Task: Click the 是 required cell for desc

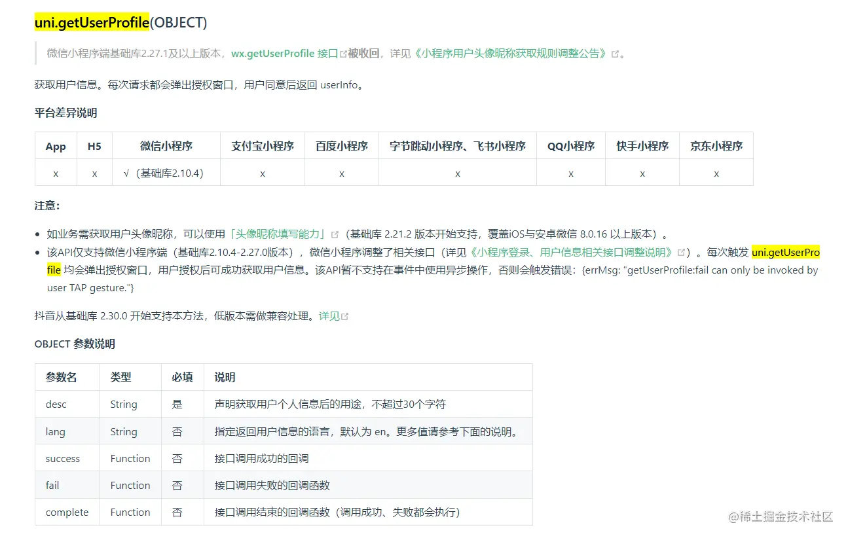Action: 183,404
